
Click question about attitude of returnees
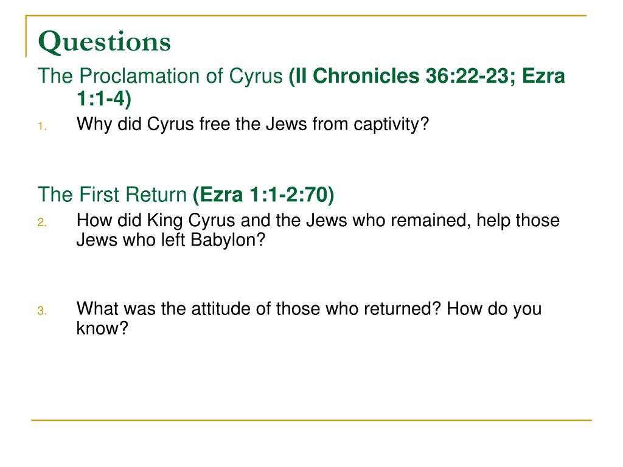point(308,319)
